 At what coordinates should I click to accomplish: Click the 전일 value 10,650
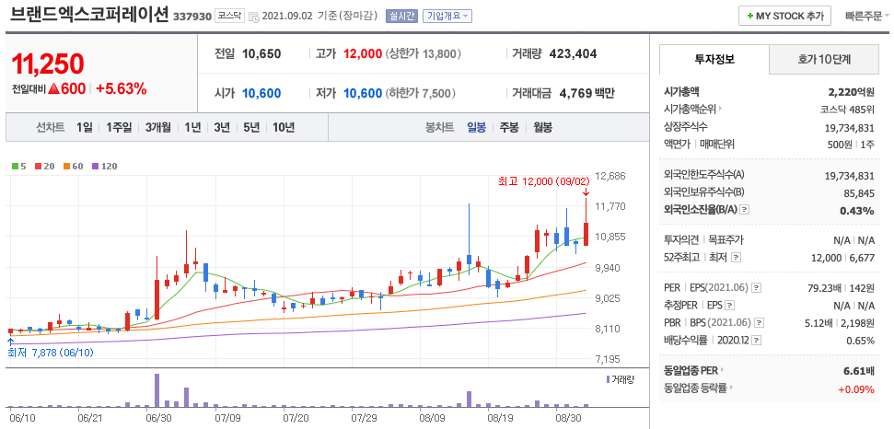click(x=261, y=54)
